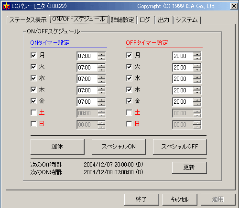Increase OFF time for 水 with up arrow
The image size is (239, 208).
click(197, 77)
